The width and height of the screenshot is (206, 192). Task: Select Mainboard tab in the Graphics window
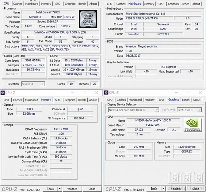tap(135, 100)
